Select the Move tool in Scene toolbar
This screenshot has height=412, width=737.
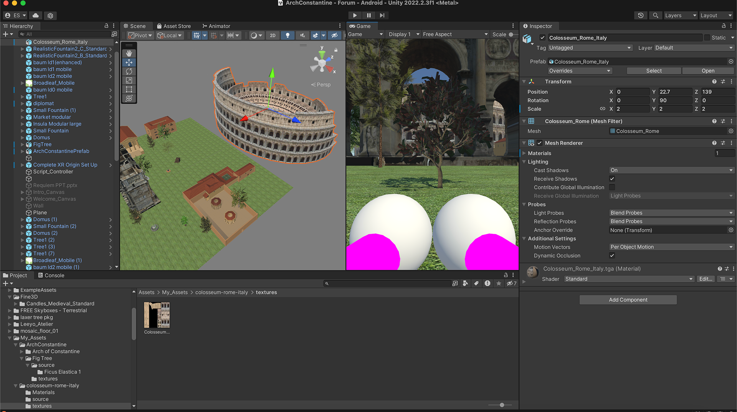coord(129,62)
